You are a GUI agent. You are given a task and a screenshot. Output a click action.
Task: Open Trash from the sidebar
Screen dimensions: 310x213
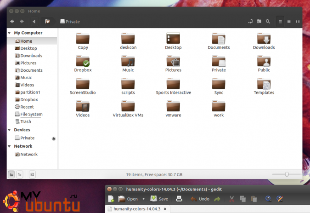(25, 121)
